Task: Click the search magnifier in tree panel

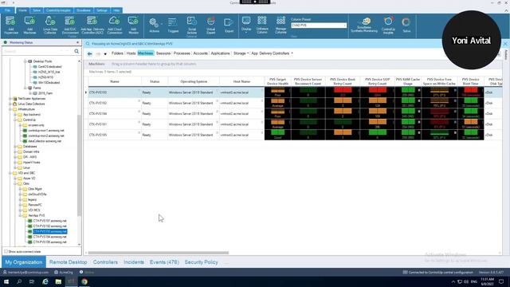Action: 76,51
